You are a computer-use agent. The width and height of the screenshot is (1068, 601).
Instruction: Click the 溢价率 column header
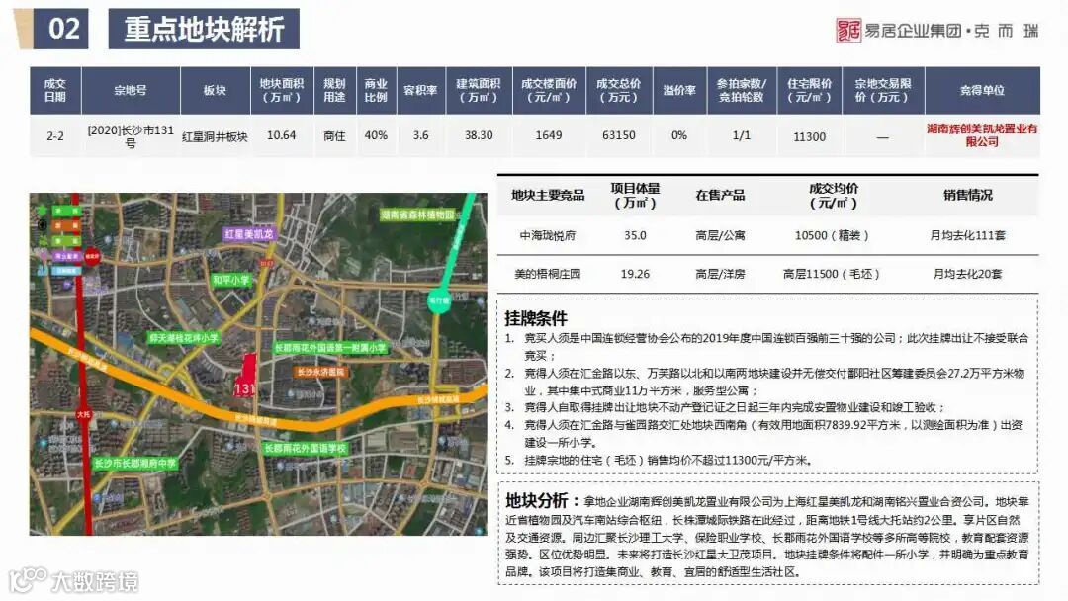pyautogui.click(x=679, y=90)
